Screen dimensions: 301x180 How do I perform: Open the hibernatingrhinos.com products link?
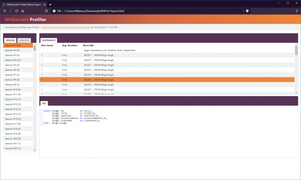click(66, 27)
